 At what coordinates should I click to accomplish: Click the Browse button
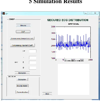click(x=23, y=25)
